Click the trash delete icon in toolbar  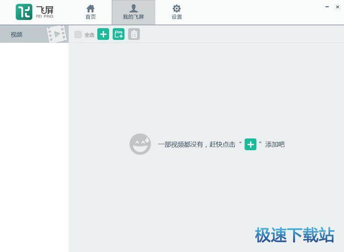(134, 34)
